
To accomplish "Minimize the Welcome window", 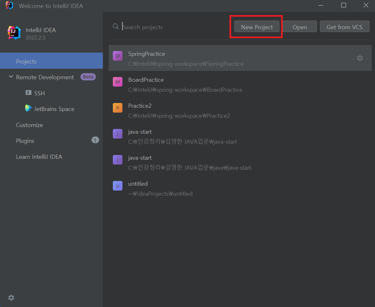I will pos(321,5).
